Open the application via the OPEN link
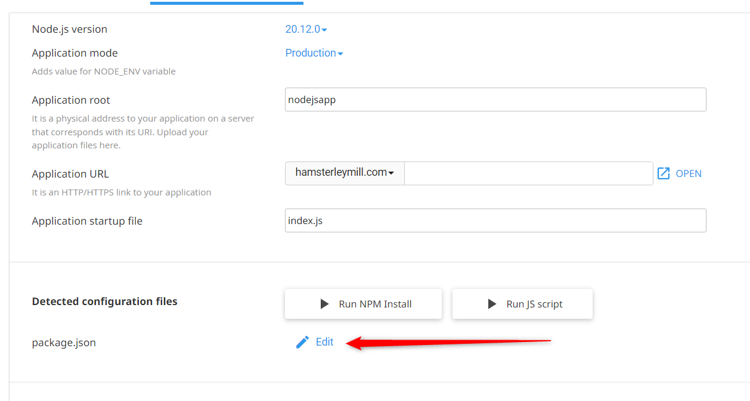 (x=689, y=173)
